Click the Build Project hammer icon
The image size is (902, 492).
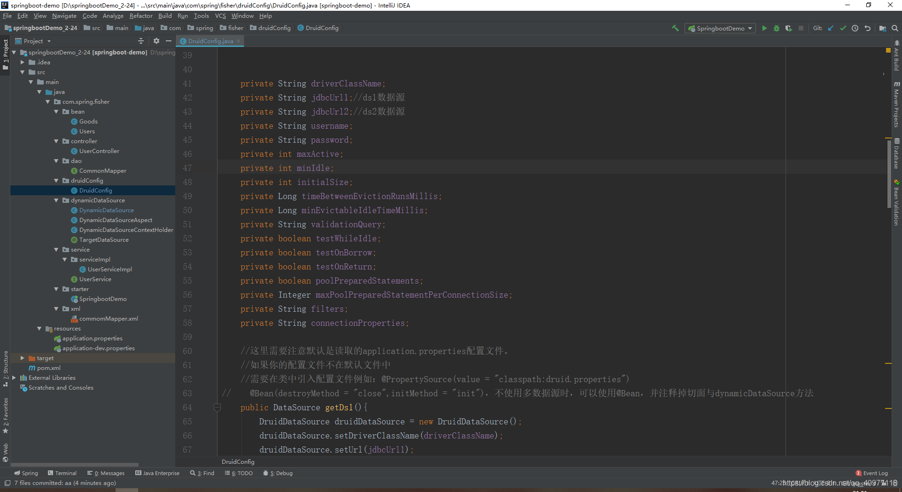click(x=675, y=28)
